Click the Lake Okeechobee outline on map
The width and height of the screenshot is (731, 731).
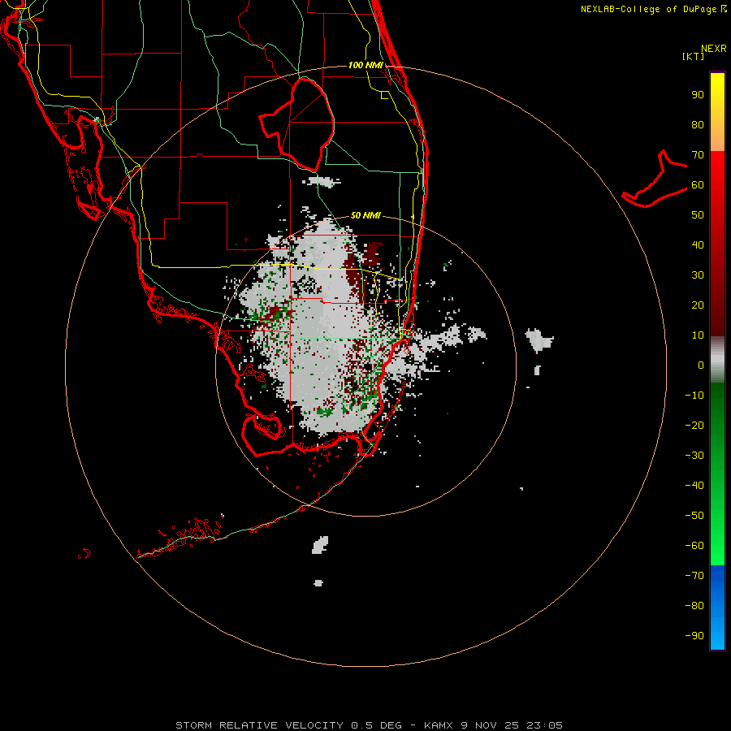click(x=298, y=124)
